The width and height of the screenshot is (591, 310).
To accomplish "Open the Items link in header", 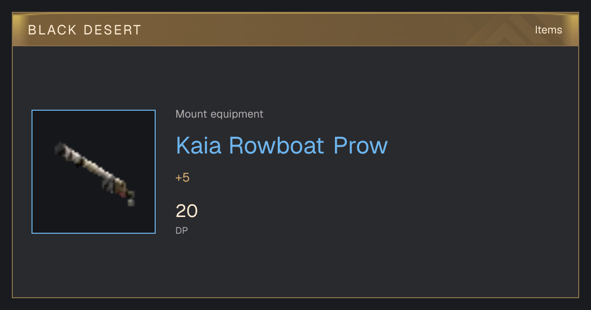I will point(548,30).
